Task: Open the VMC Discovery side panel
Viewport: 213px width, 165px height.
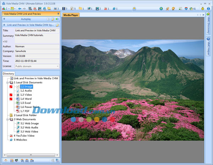Action: point(208,25)
